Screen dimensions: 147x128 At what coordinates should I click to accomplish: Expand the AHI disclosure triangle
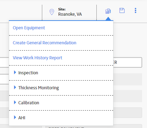[15, 118]
